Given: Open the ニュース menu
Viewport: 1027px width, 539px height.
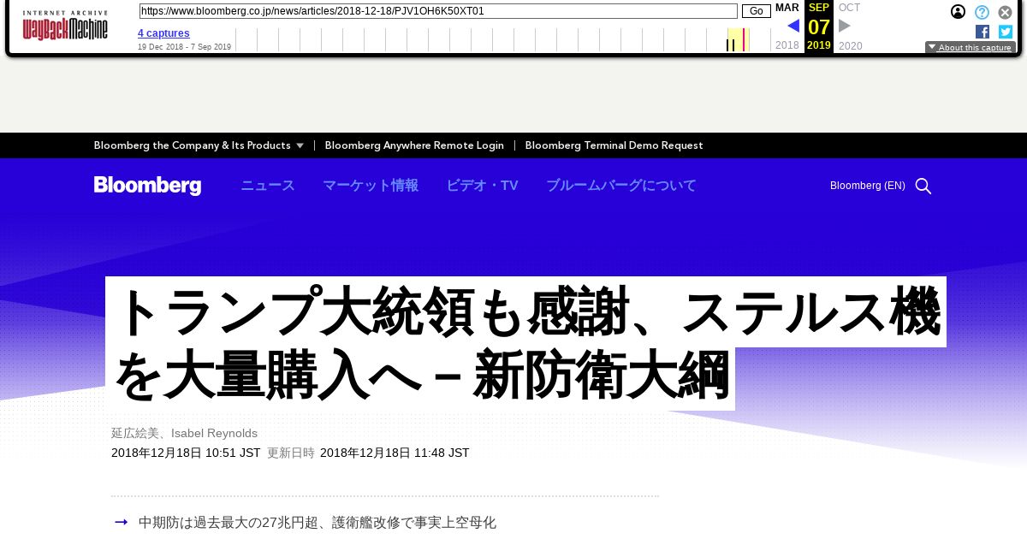Looking at the screenshot, I should point(268,186).
